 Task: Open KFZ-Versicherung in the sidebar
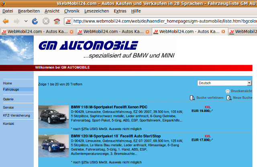(16, 115)
